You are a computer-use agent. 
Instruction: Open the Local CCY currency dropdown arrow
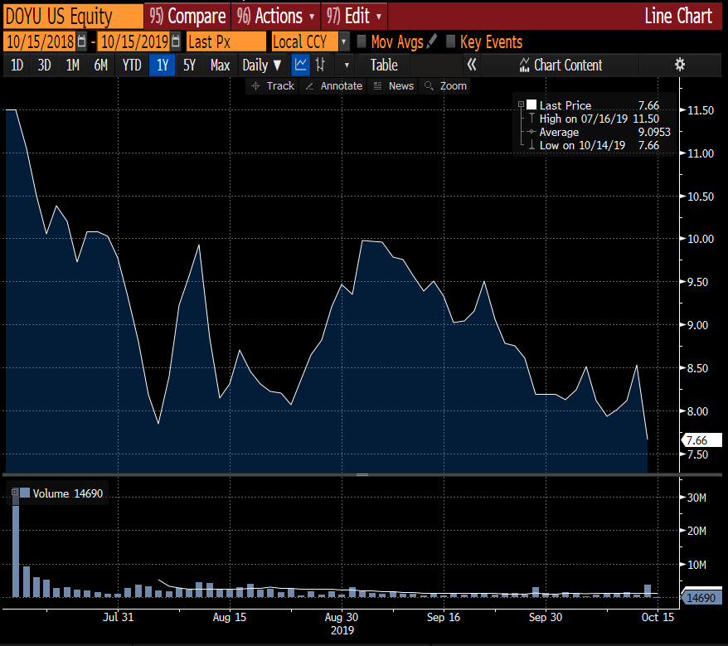pyautogui.click(x=344, y=41)
